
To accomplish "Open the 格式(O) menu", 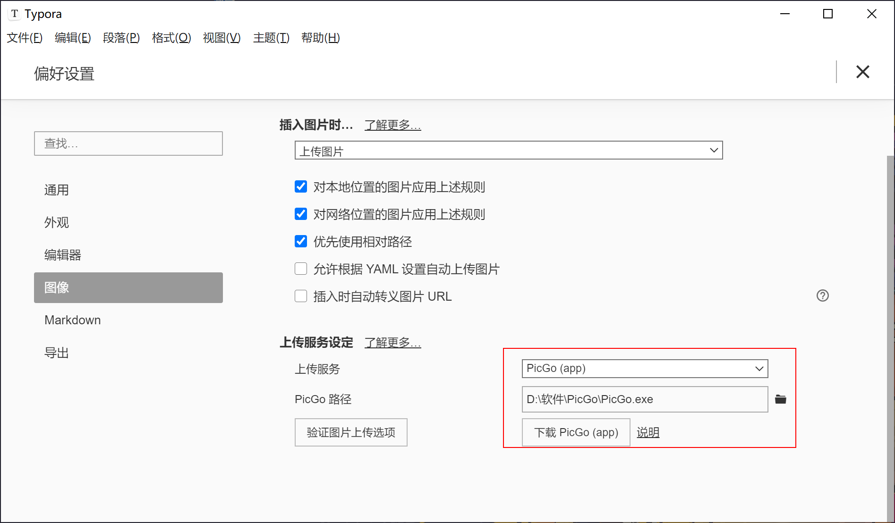I will (171, 38).
